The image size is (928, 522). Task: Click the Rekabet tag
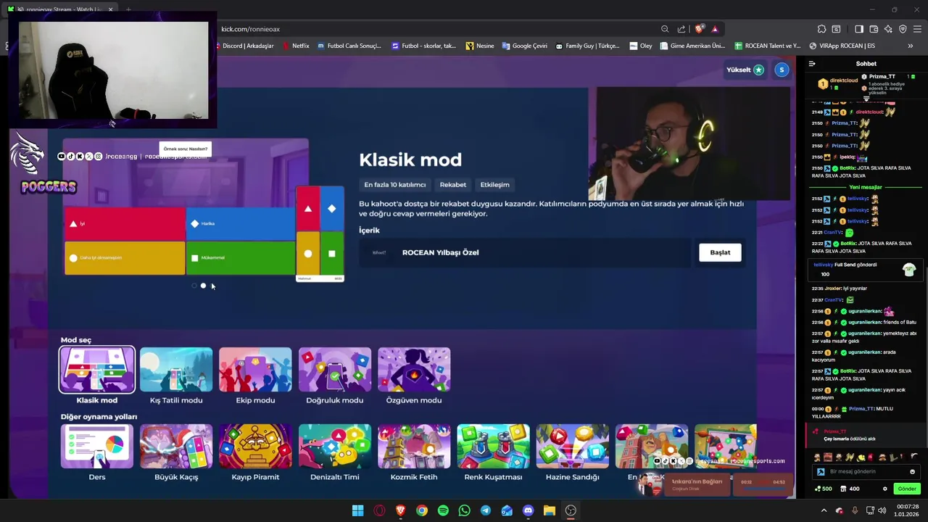453,185
